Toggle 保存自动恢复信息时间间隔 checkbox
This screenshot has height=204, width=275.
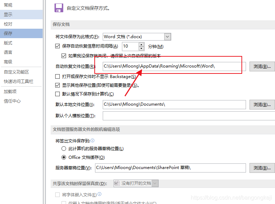point(57,46)
